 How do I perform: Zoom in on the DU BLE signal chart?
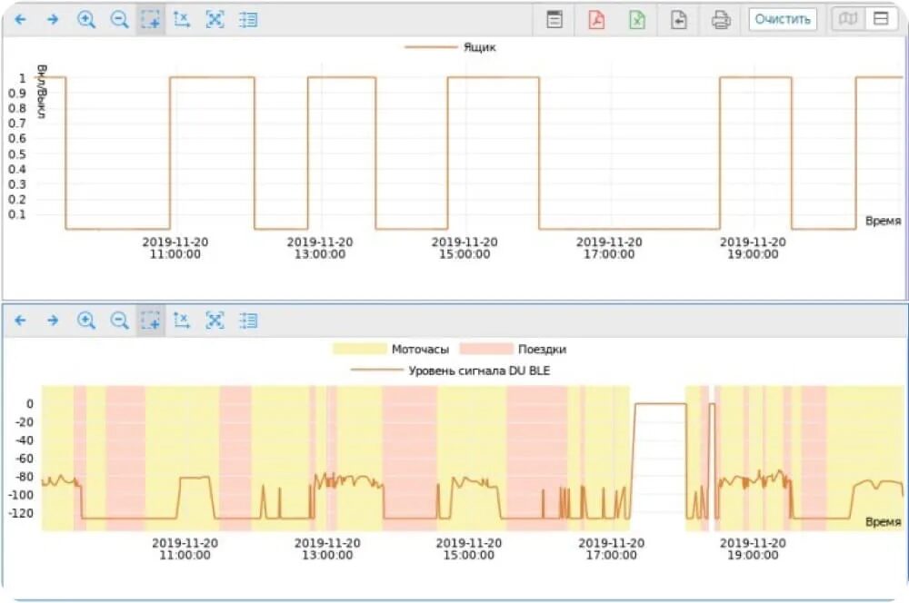(x=86, y=320)
